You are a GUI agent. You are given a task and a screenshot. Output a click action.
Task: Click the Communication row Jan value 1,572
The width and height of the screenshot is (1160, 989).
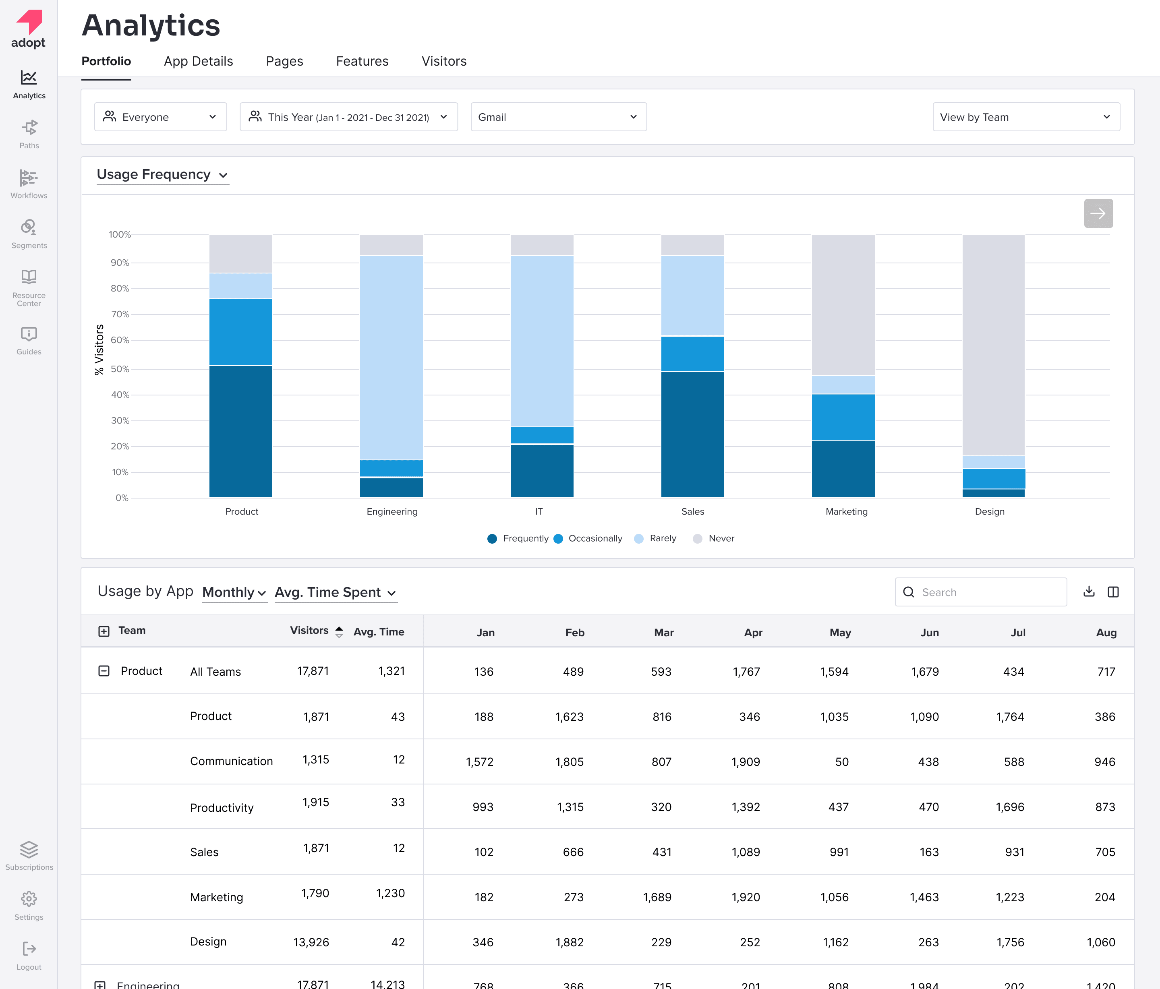tap(480, 762)
